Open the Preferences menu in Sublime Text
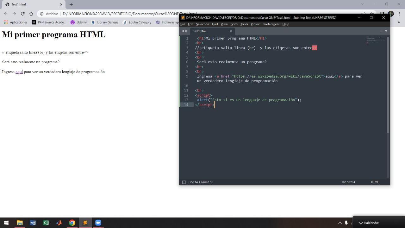This screenshot has height=228, width=405. pos(271,24)
